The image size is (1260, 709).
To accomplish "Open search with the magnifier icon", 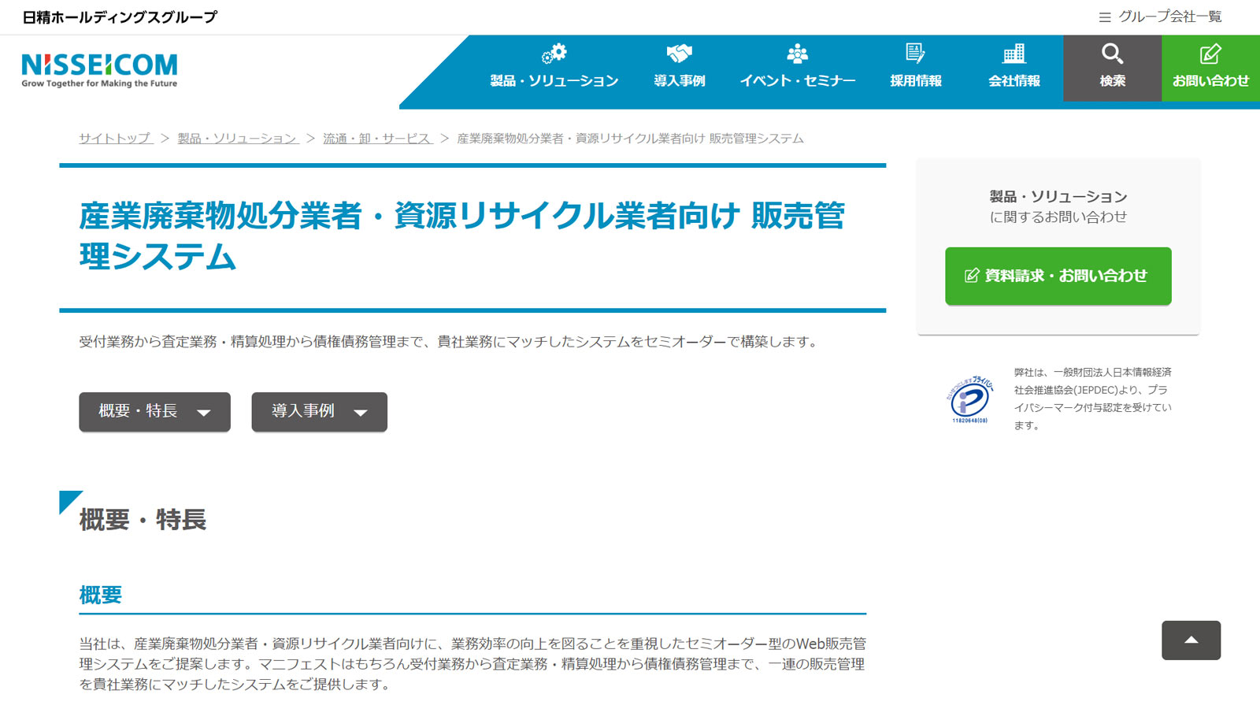I will [x=1112, y=54].
